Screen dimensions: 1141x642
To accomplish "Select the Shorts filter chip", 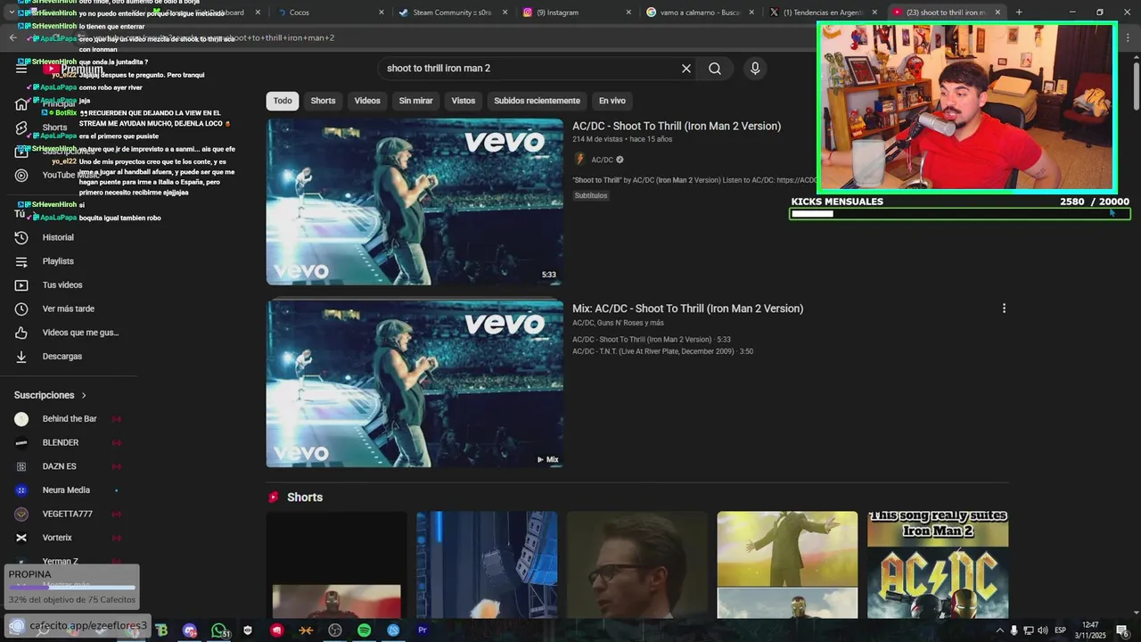I will (x=323, y=101).
